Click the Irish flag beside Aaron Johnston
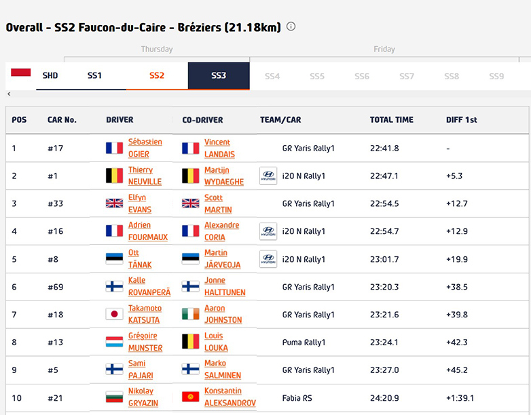531x415 pixels. [x=190, y=315]
